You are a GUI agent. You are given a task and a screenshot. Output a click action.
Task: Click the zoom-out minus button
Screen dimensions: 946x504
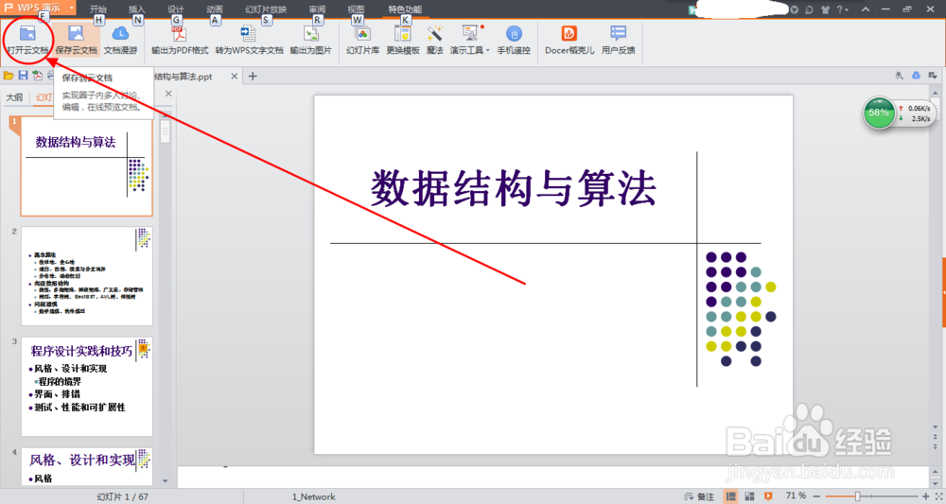click(816, 496)
